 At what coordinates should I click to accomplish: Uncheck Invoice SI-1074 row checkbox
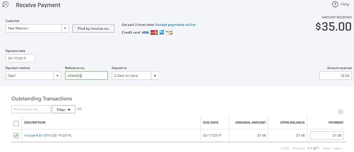pos(16,135)
